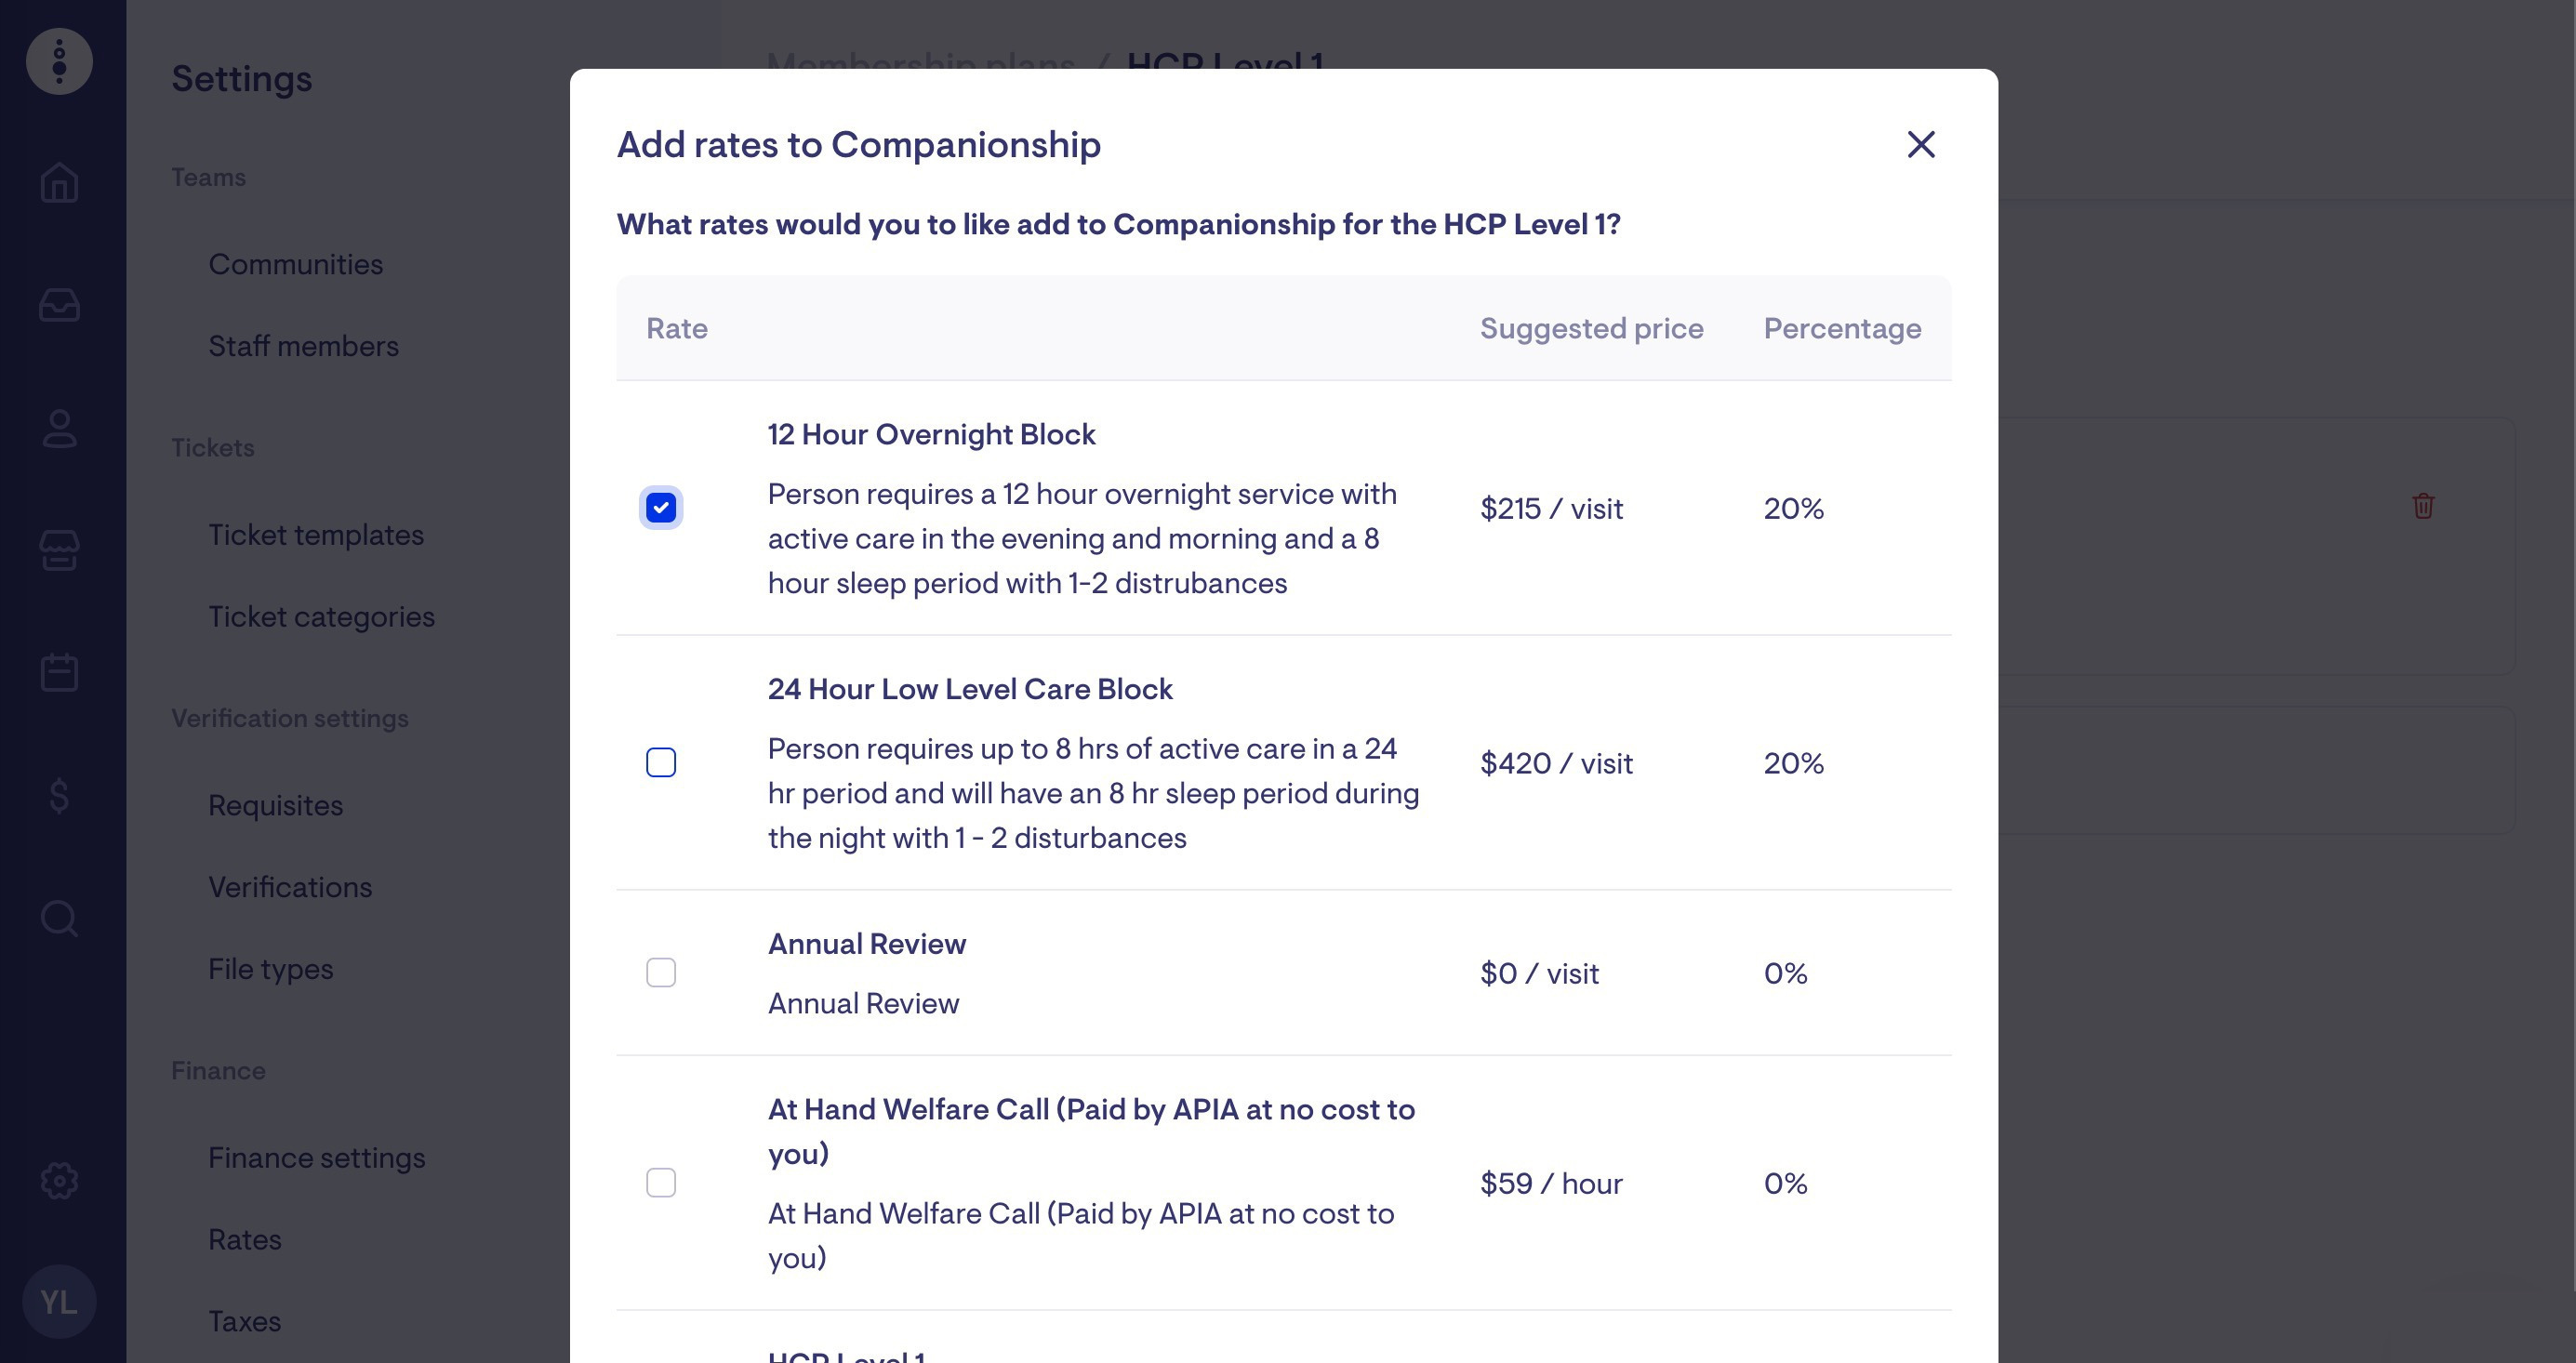Uncheck the 12 Hour Overnight Block rate
Image resolution: width=2576 pixels, height=1363 pixels.
(x=661, y=508)
